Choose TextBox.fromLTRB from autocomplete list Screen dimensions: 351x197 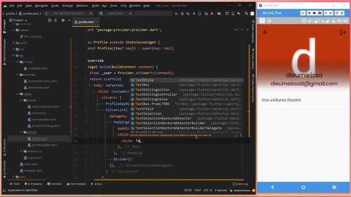tap(186, 104)
